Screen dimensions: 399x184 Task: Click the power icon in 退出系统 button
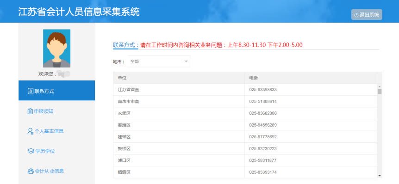[x=356, y=15]
